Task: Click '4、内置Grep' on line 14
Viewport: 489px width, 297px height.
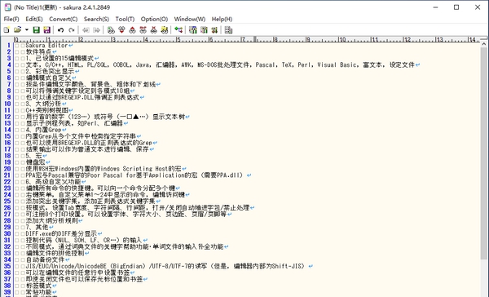Action: (x=43, y=130)
